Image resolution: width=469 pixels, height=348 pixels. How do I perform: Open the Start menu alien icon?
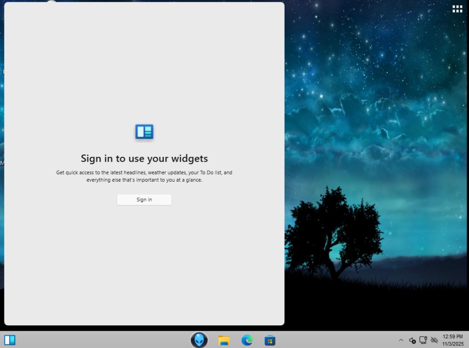click(199, 340)
